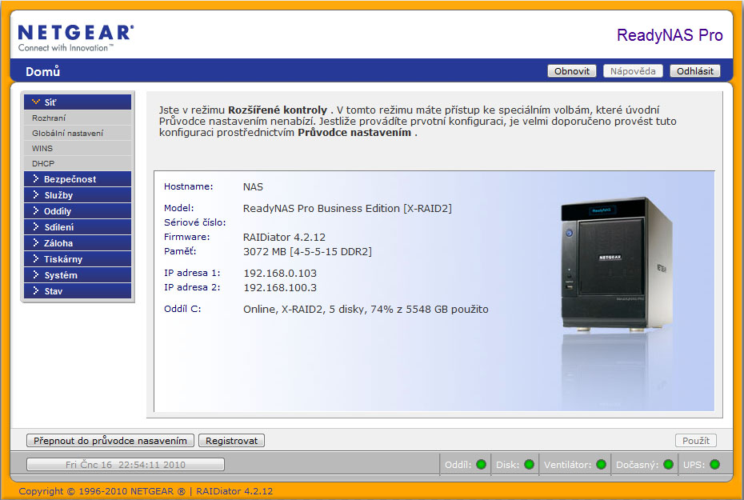Image resolution: width=744 pixels, height=500 pixels.
Task: Open the Rozhraní network page
Action: point(78,118)
